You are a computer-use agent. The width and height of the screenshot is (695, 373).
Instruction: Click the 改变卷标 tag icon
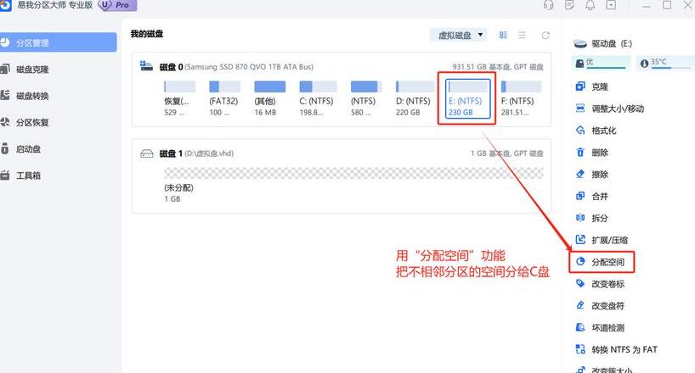580,283
